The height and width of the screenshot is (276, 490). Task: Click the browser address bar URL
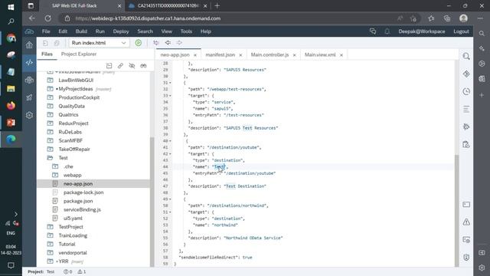[x=148, y=18]
